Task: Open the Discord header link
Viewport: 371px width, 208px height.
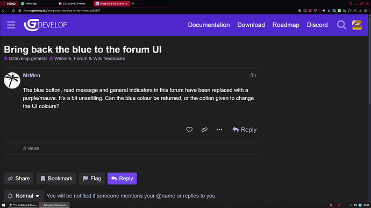Action: [317, 25]
